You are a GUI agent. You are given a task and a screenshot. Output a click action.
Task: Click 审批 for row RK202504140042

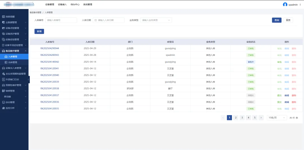(280, 62)
